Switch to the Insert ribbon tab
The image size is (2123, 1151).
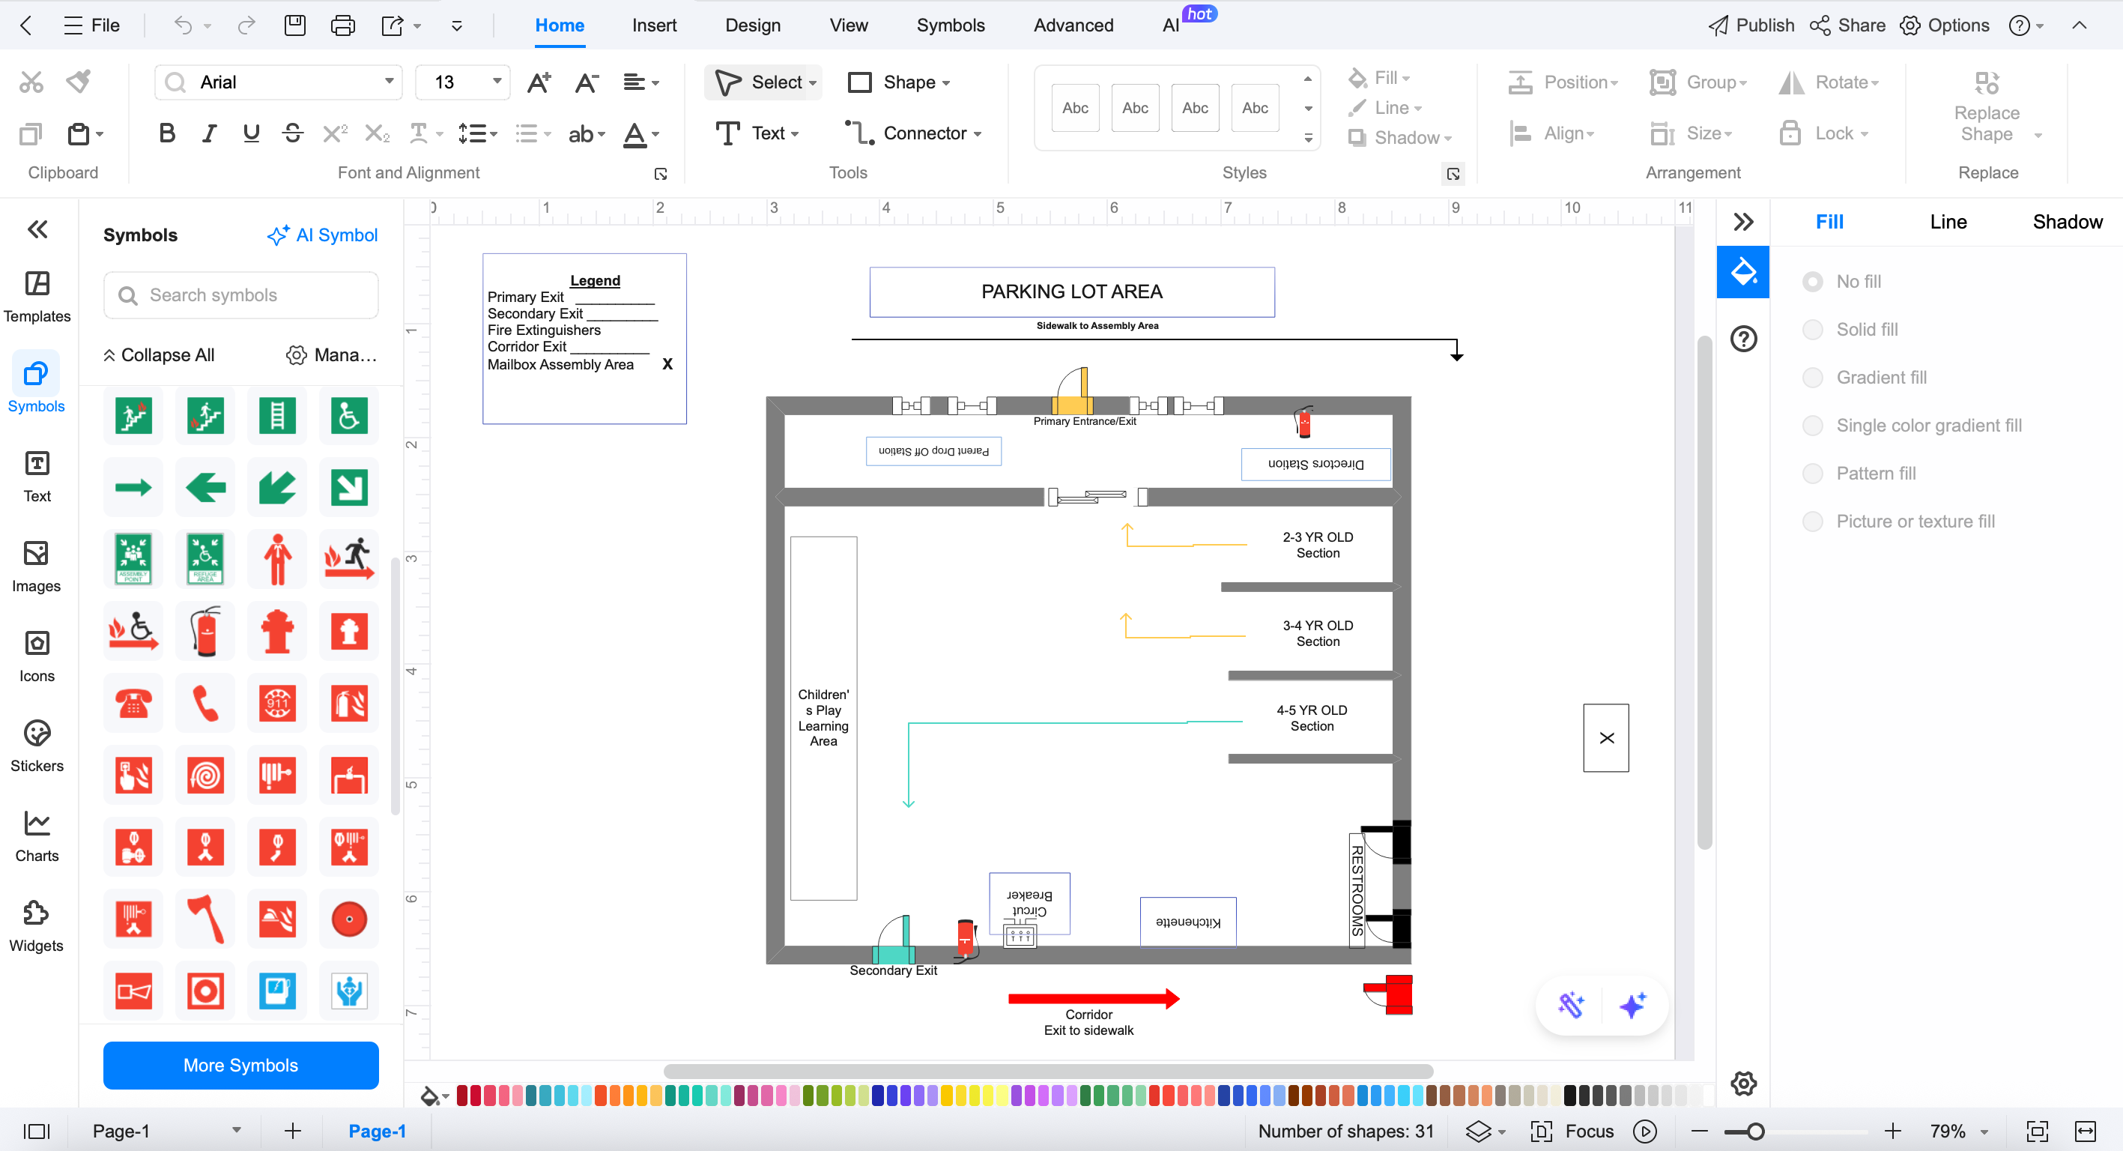653,25
